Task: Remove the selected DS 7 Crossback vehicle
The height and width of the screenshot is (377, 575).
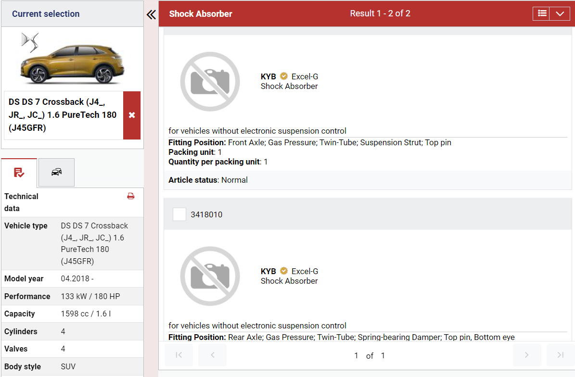Action: click(132, 115)
